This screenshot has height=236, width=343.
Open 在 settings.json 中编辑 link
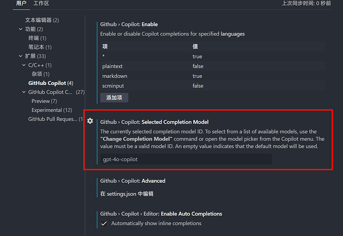pyautogui.click(x=127, y=194)
